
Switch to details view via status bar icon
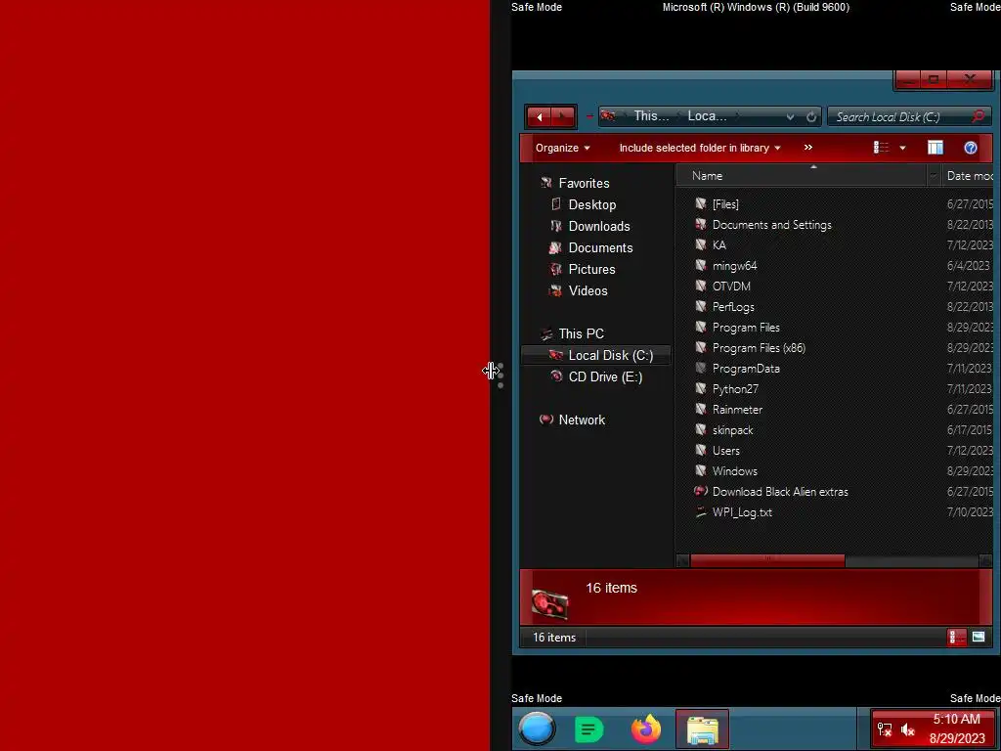click(x=957, y=638)
